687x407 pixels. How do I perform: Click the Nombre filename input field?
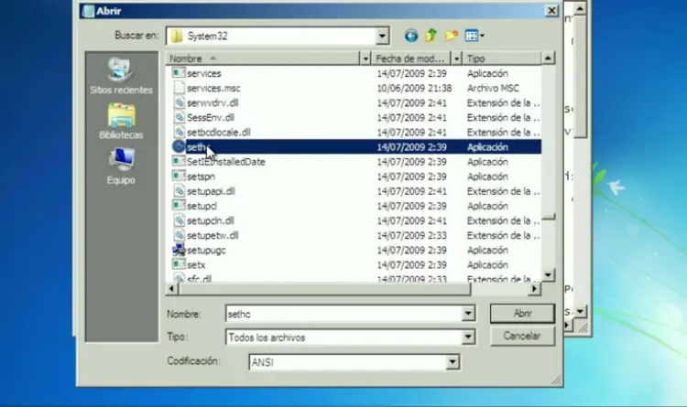[343, 314]
